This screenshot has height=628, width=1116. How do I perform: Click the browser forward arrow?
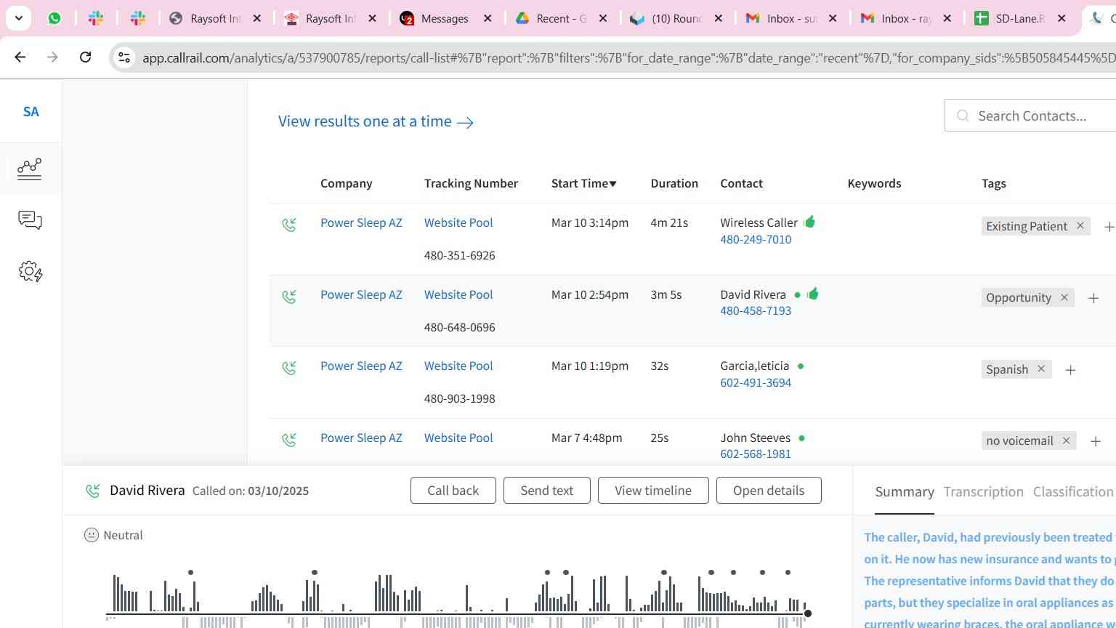pos(52,57)
